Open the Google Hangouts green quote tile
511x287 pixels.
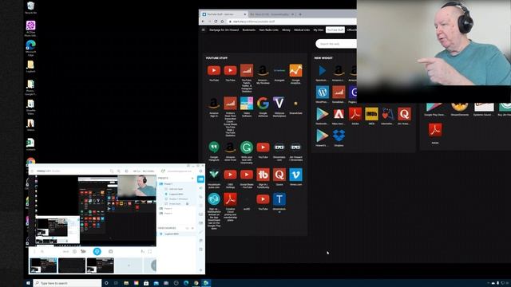(214, 147)
